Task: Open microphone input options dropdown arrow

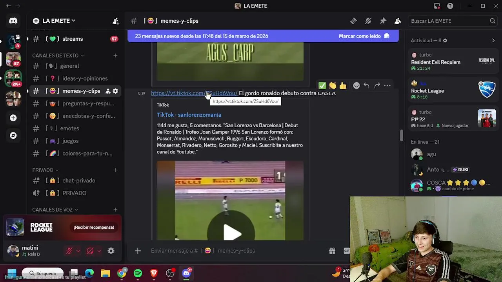Action: (x=78, y=251)
